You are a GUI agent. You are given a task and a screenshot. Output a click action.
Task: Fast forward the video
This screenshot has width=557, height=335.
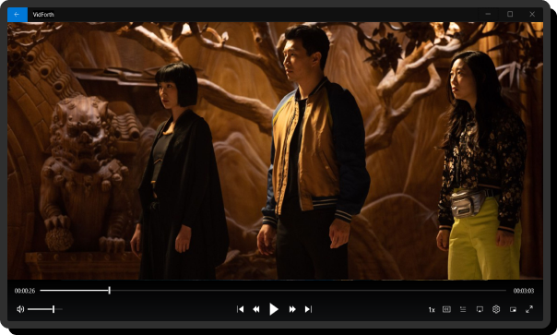pyautogui.click(x=292, y=309)
